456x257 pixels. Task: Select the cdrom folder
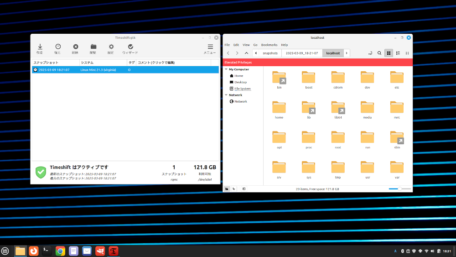338,79
